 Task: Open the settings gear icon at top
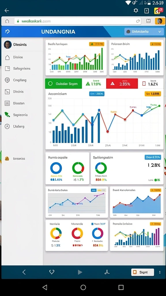coord(136,11)
